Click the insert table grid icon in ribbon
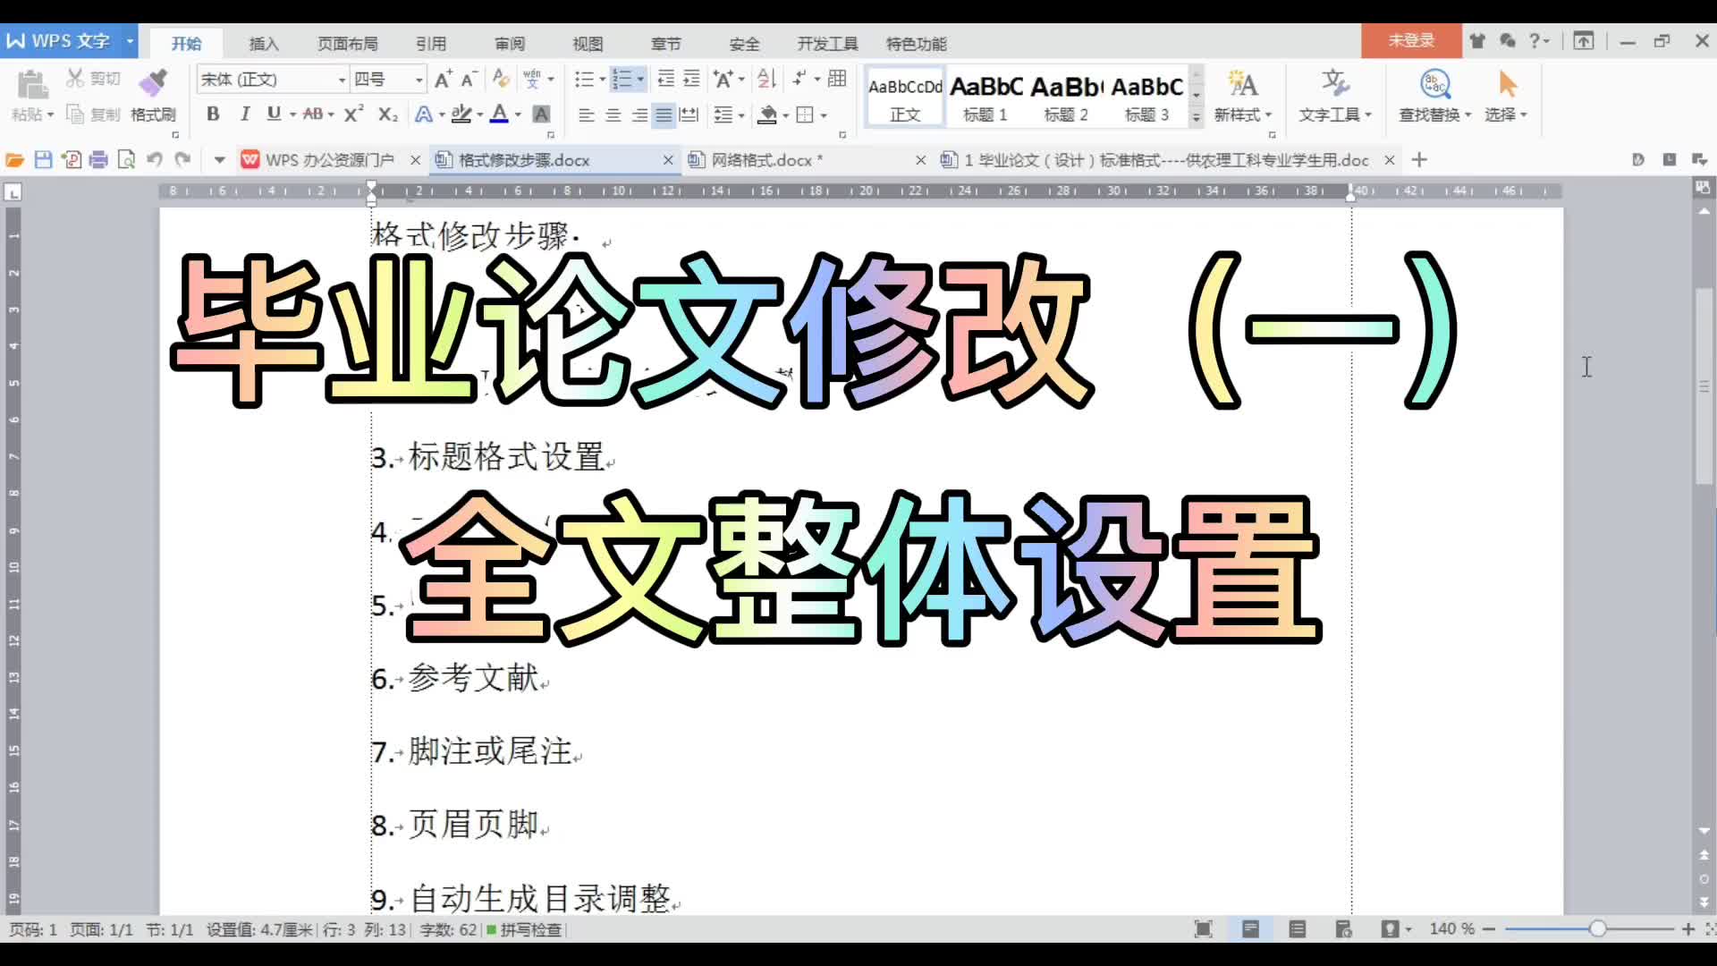Image resolution: width=1717 pixels, height=966 pixels. (837, 79)
